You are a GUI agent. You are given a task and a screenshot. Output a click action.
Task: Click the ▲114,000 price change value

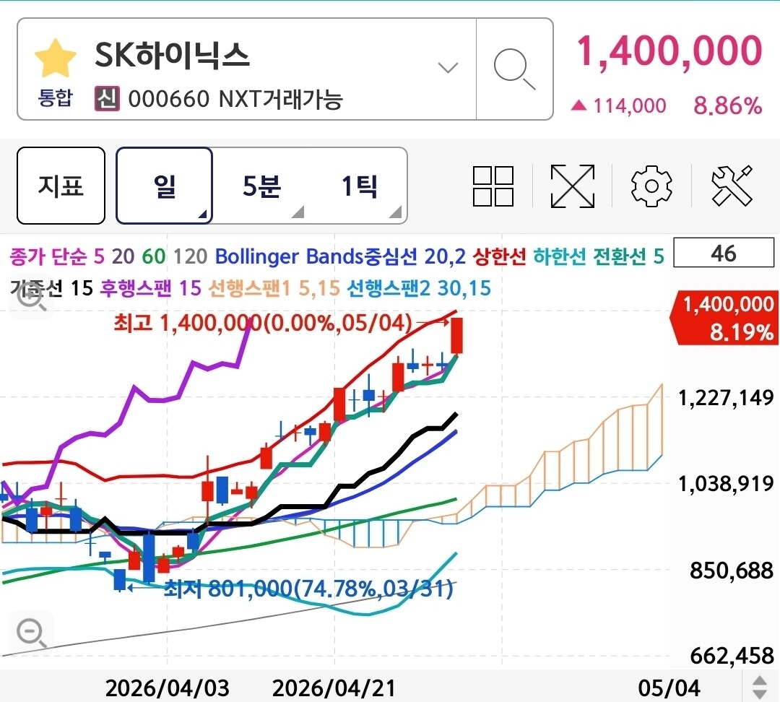(618, 106)
